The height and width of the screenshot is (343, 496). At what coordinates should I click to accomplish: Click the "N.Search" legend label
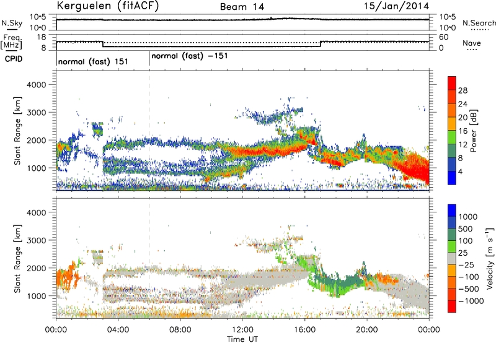point(479,23)
